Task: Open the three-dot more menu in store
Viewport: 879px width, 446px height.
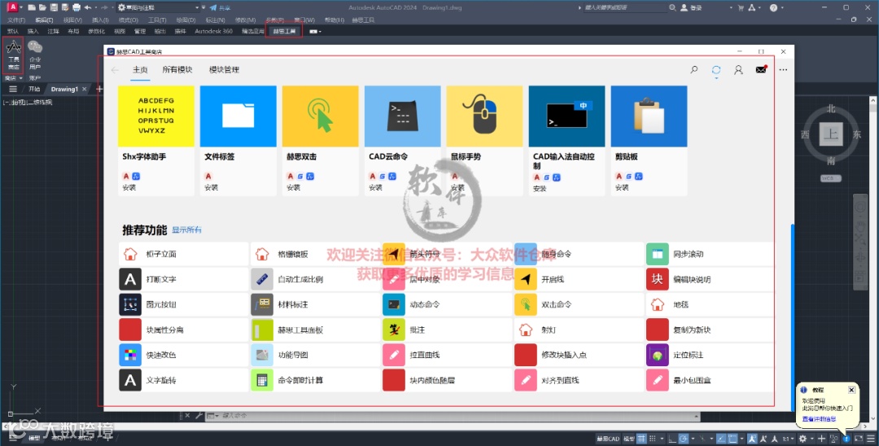Action: [783, 70]
